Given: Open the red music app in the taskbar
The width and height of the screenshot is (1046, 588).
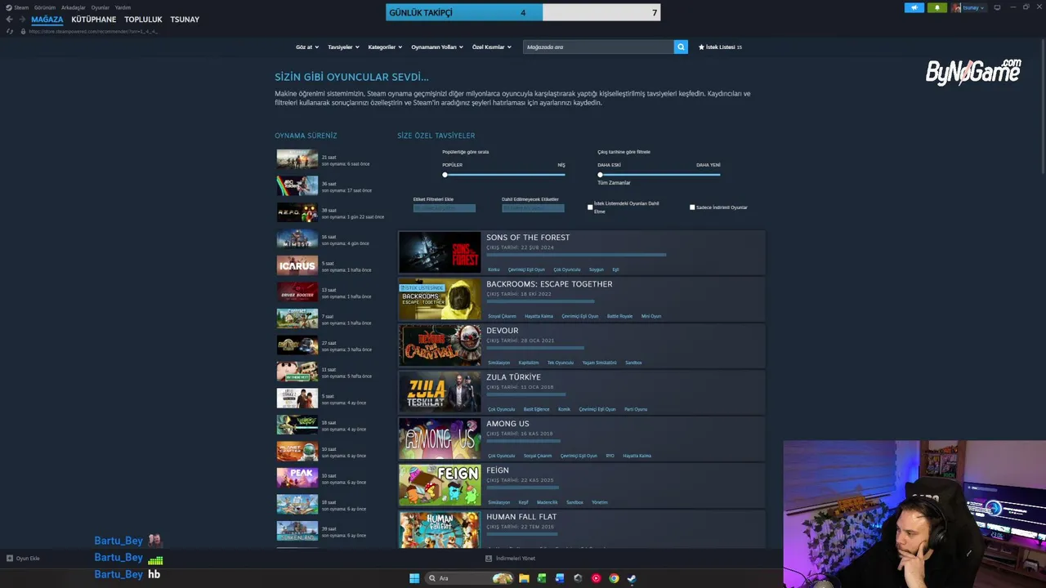Looking at the screenshot, I should coord(596,578).
